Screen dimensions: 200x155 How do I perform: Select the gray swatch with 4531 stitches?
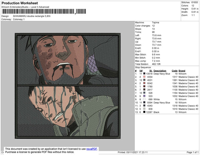(144, 80)
